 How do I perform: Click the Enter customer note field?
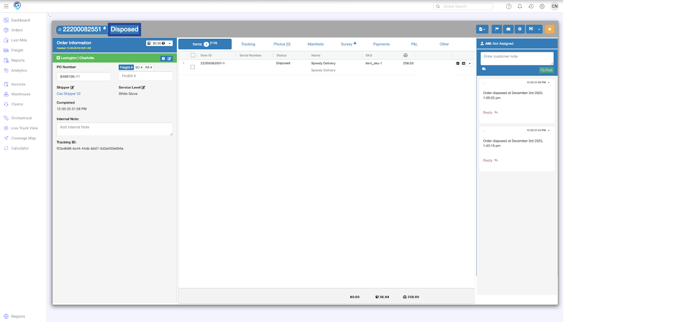coord(517,58)
